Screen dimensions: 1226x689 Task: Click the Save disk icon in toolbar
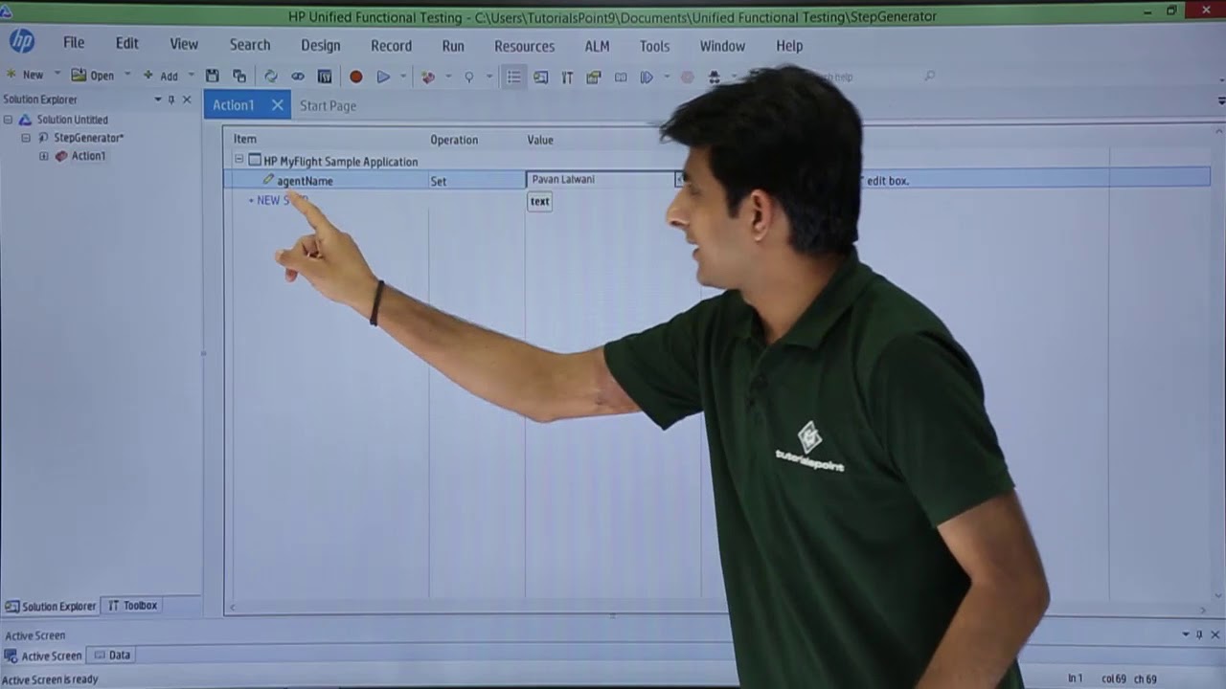click(x=213, y=76)
